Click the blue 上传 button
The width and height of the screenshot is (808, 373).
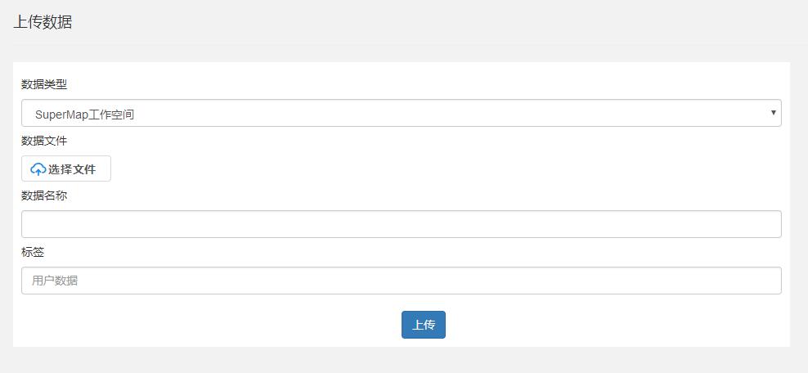click(x=423, y=325)
